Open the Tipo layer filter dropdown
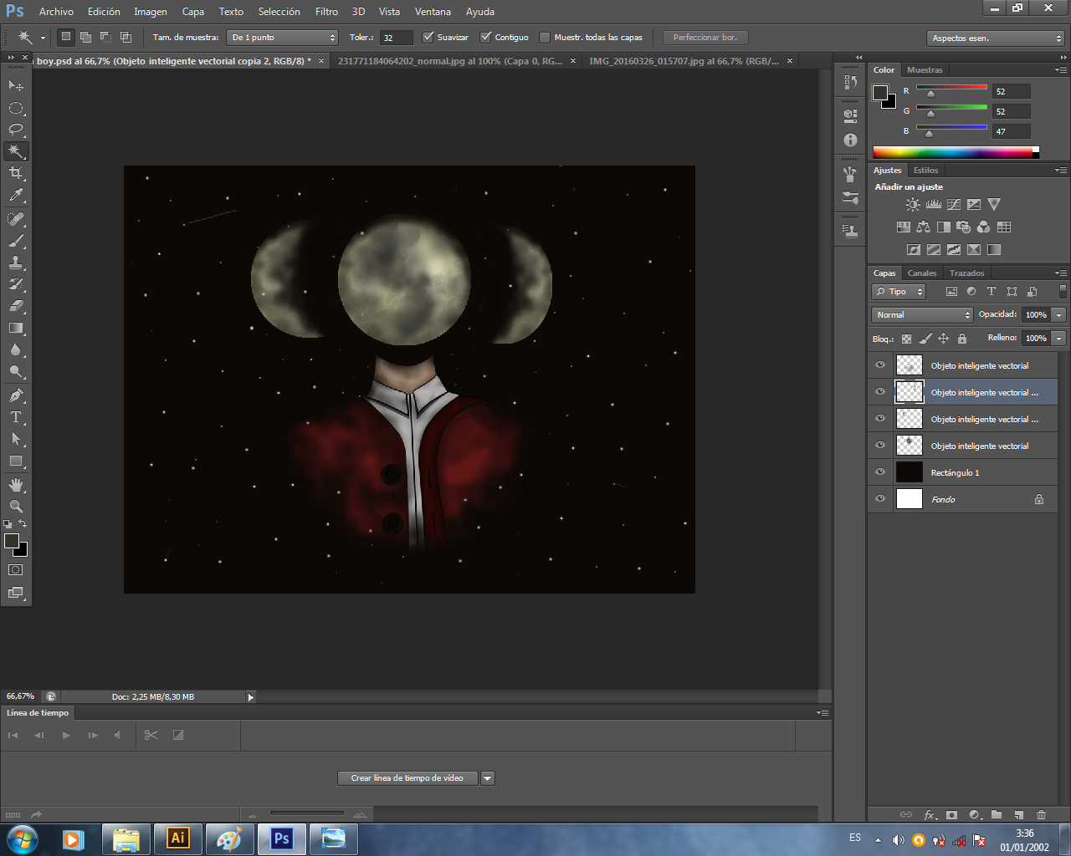The width and height of the screenshot is (1071, 856). [x=899, y=292]
